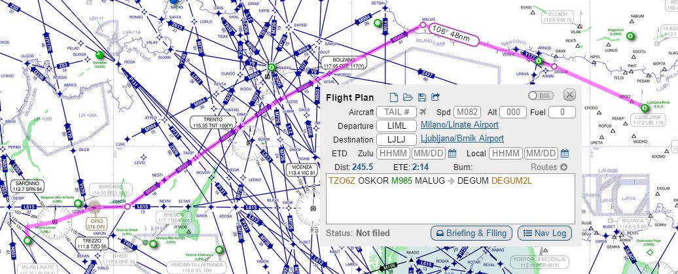Image resolution: width=678 pixels, height=274 pixels.
Task: Open Briefing & Filing
Action: click(471, 233)
